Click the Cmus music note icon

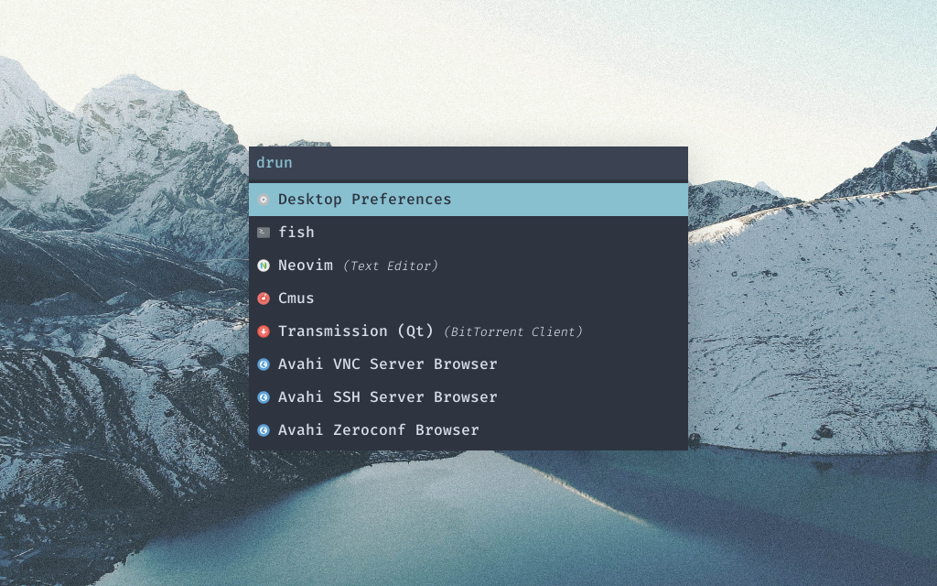coord(264,298)
